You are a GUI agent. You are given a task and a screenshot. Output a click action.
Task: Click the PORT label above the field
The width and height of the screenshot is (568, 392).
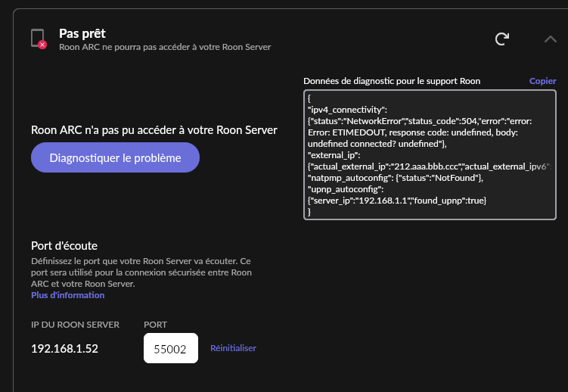coord(155,325)
